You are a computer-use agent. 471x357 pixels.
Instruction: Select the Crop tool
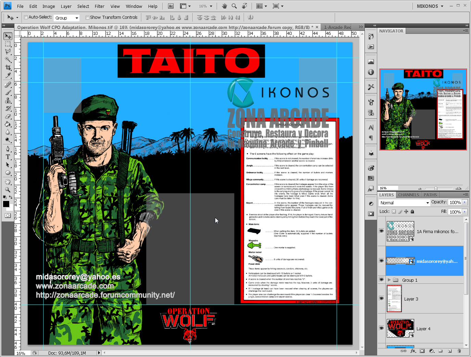click(x=8, y=68)
